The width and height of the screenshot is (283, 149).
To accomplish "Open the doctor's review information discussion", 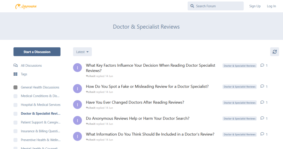I will 150,134.
